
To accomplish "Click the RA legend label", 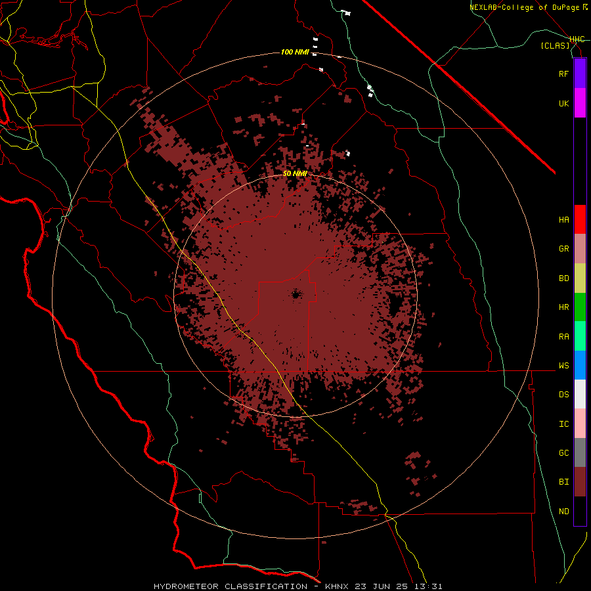I will (563, 337).
